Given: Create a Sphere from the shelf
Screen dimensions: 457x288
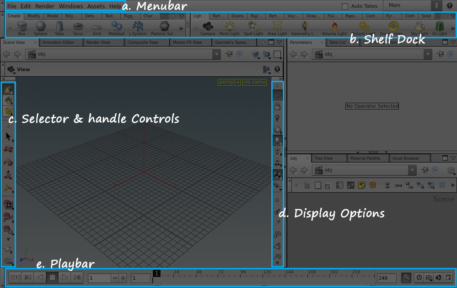Looking at the screenshot, I should point(41,28).
